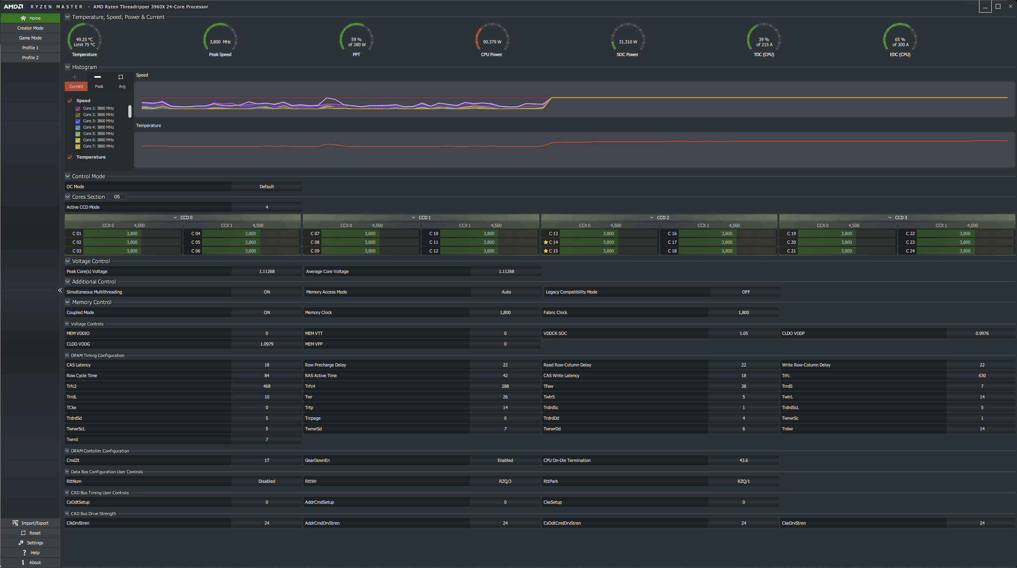This screenshot has height=568, width=1017.
Task: Open Creator Mode profile
Action: (x=30, y=27)
